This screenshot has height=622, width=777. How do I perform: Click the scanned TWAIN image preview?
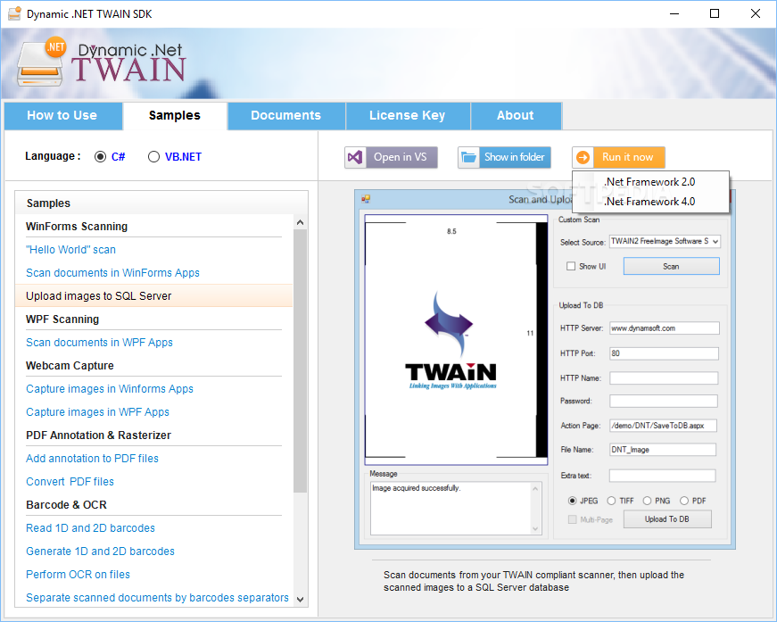point(456,340)
